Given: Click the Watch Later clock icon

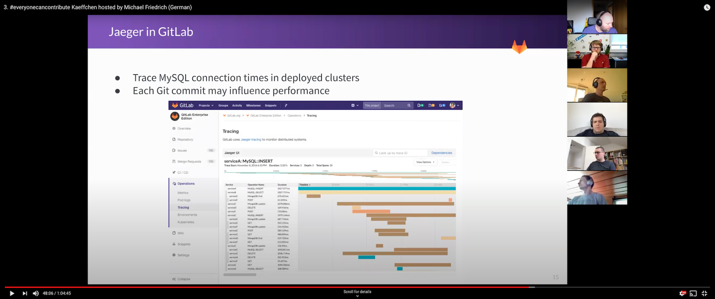Looking at the screenshot, I should pyautogui.click(x=707, y=7).
